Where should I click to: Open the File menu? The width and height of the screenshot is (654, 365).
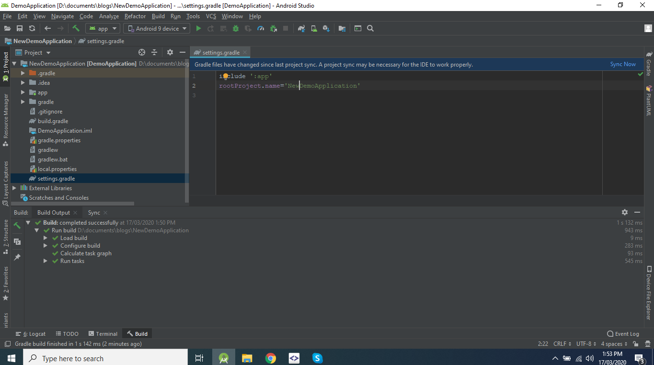pyautogui.click(x=7, y=16)
